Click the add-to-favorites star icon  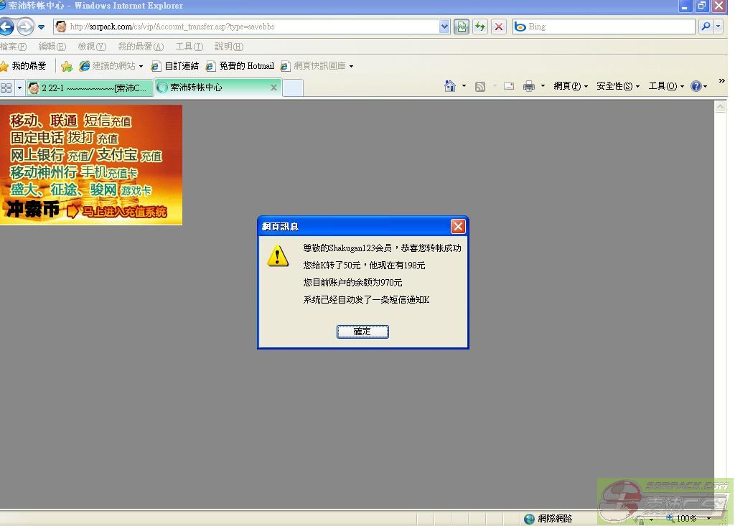tap(66, 66)
